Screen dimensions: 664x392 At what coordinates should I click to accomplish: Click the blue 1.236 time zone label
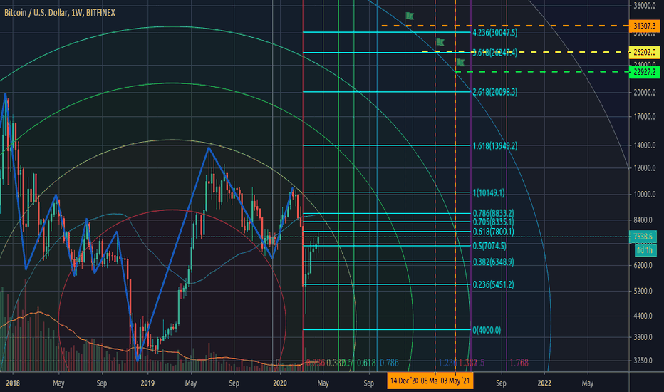(447, 363)
